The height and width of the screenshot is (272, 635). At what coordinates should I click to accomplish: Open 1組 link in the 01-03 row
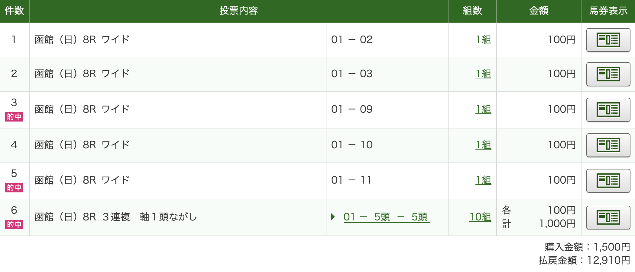[483, 74]
